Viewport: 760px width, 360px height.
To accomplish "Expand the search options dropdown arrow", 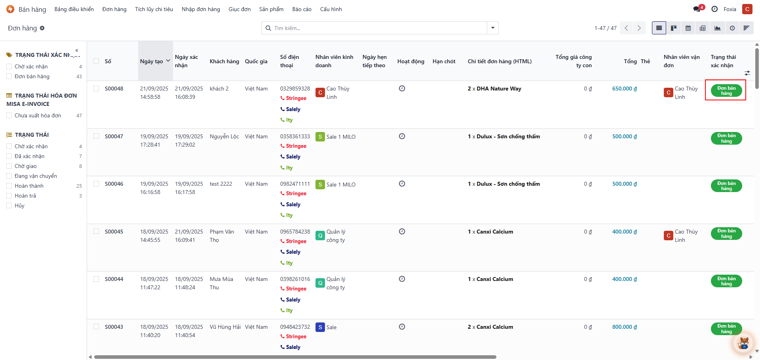I will [492, 28].
